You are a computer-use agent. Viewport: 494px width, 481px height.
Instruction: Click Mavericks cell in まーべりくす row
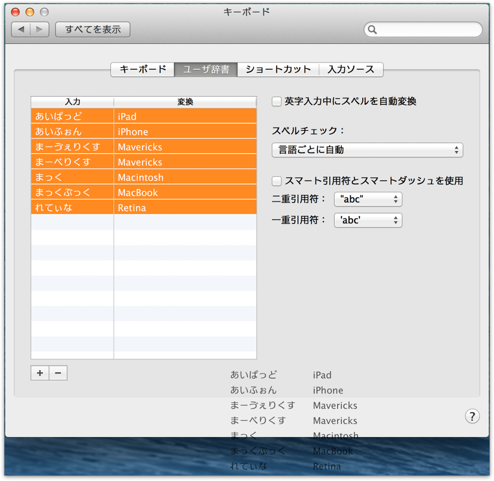point(186,161)
